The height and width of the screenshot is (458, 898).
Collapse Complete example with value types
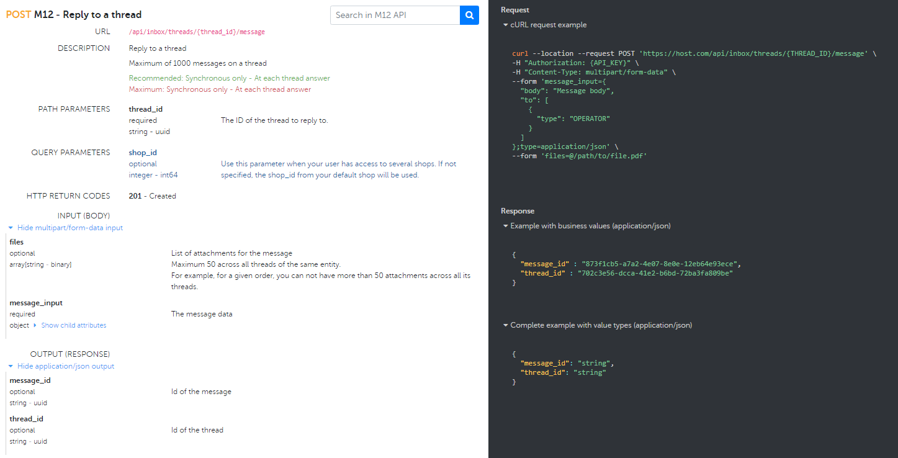[x=597, y=325]
